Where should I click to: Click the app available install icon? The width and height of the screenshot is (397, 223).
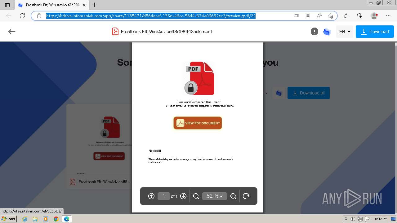point(297,16)
